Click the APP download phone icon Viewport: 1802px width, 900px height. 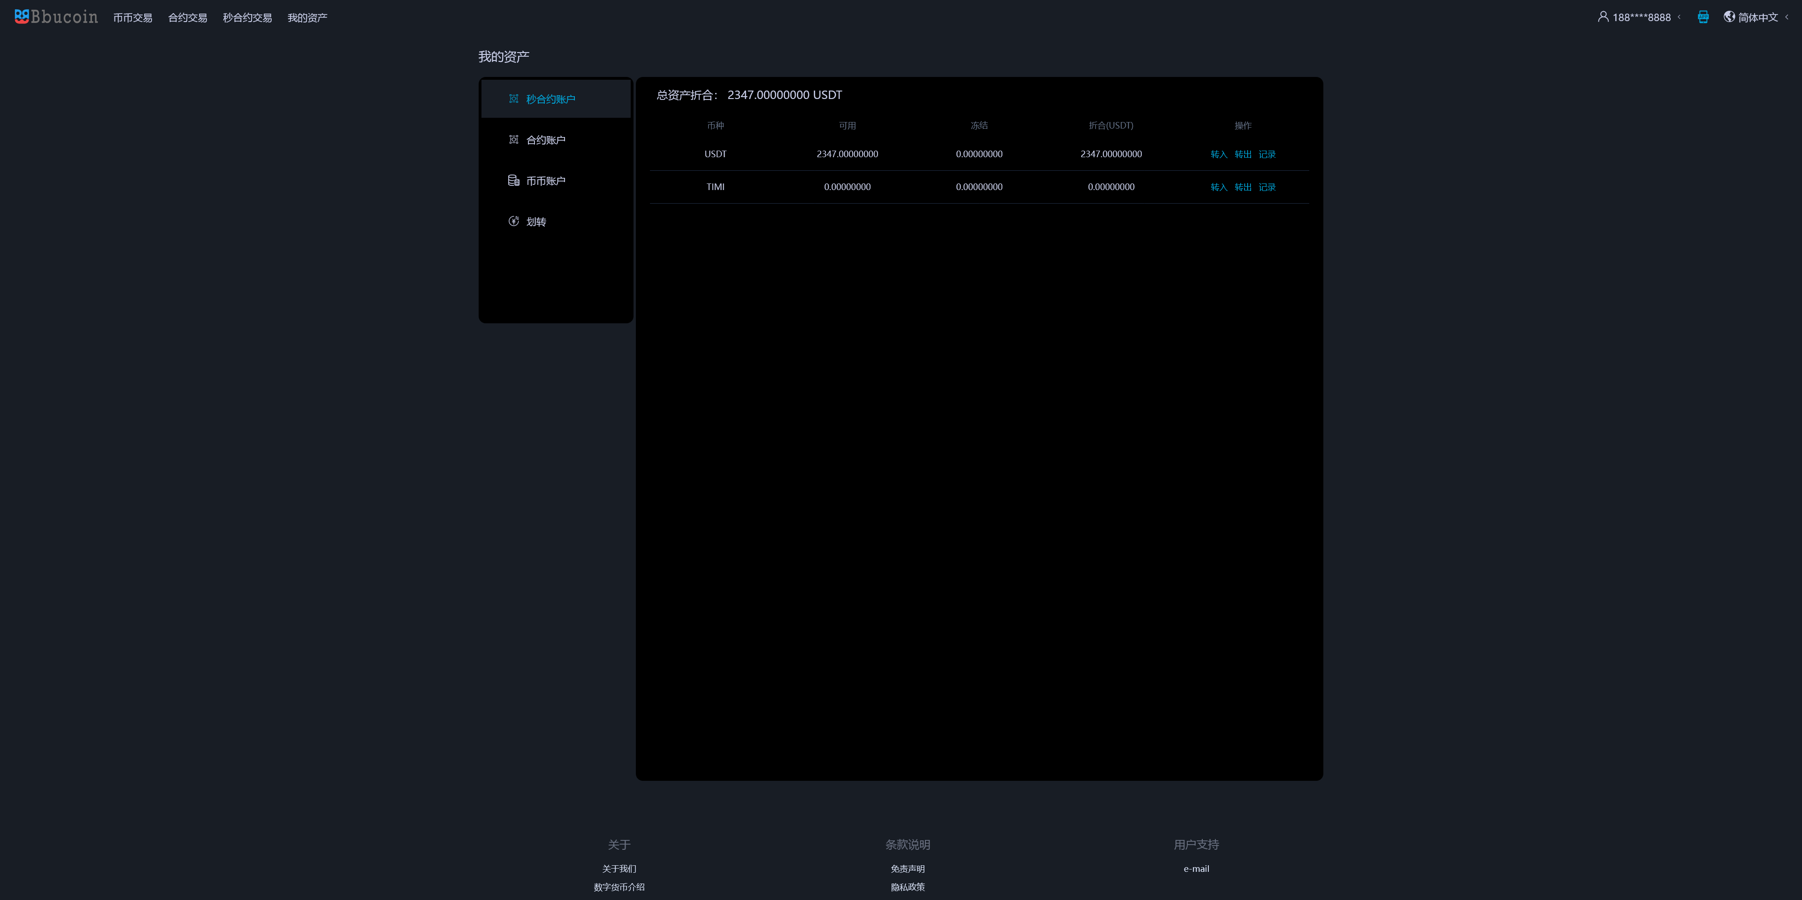point(1703,17)
